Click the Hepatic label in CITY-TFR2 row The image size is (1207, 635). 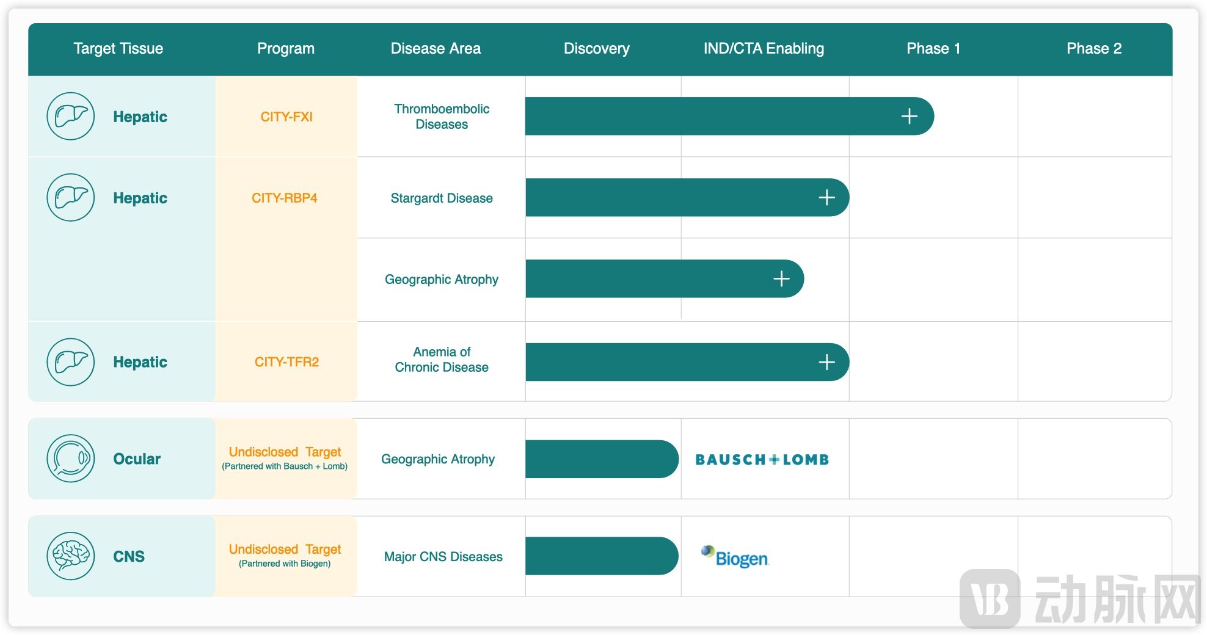pos(140,362)
